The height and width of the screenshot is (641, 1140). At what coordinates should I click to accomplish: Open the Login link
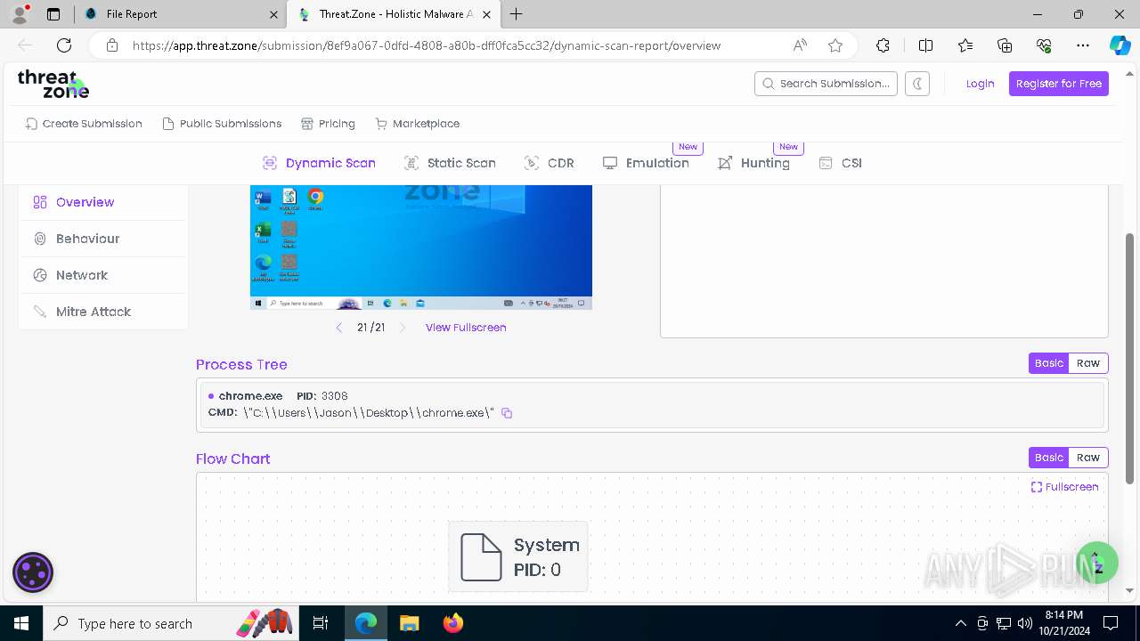pos(980,84)
